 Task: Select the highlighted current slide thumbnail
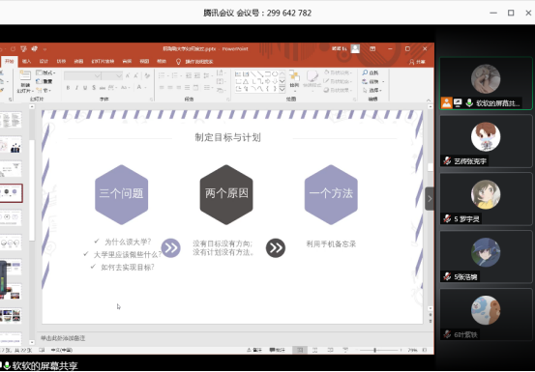[11, 193]
